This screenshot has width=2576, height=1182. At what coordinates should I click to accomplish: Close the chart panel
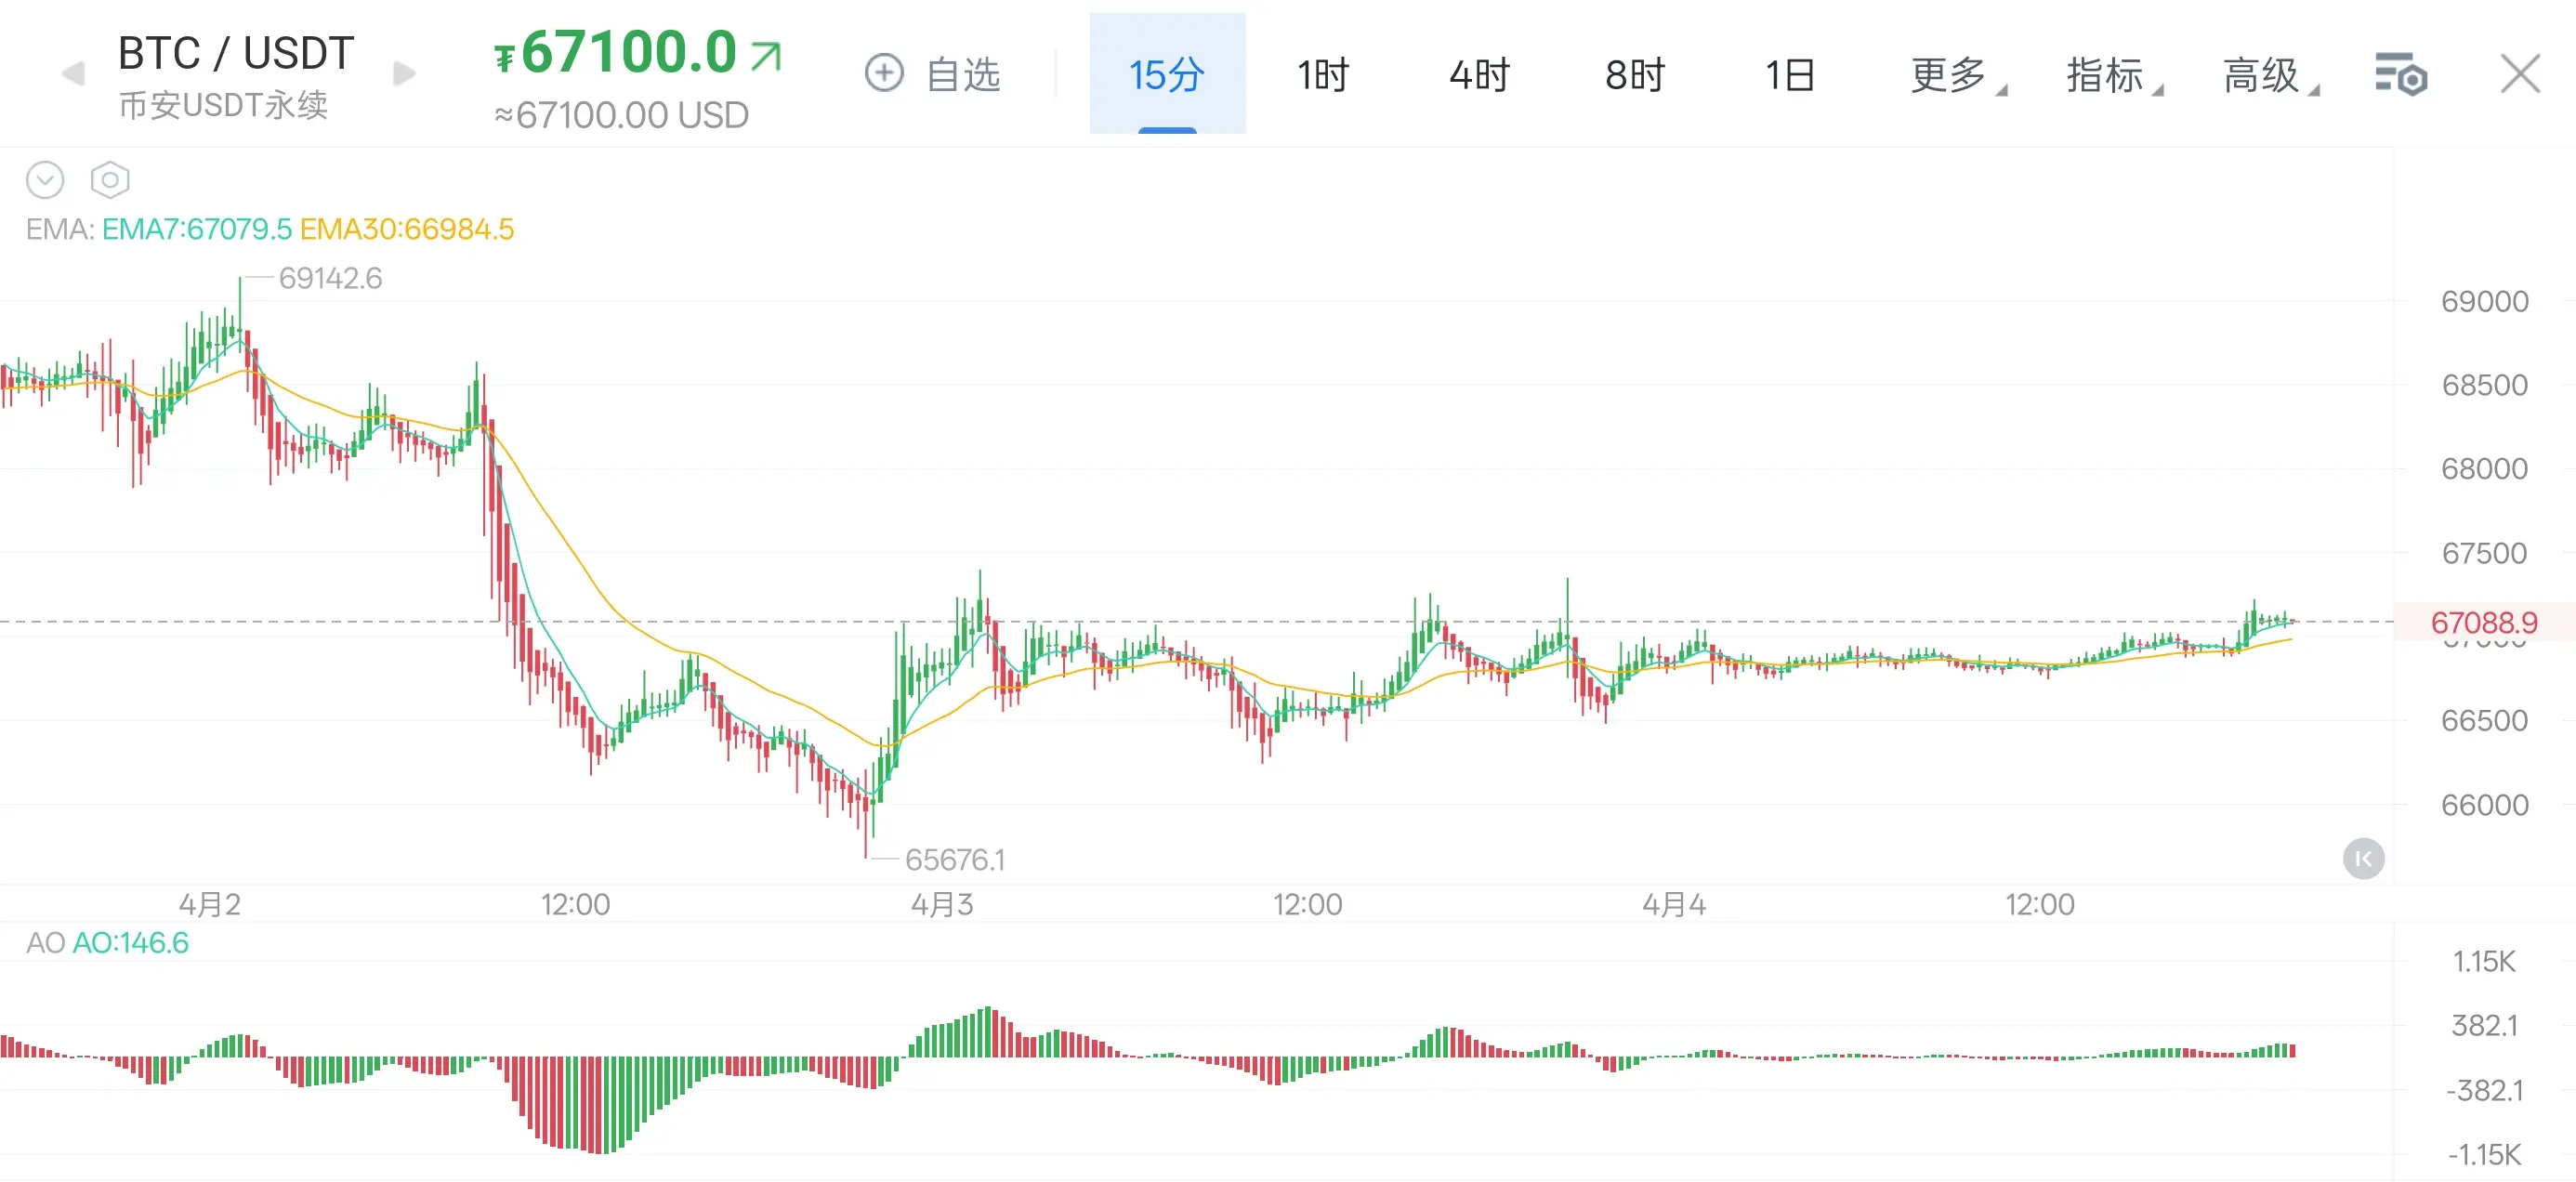tap(2519, 74)
